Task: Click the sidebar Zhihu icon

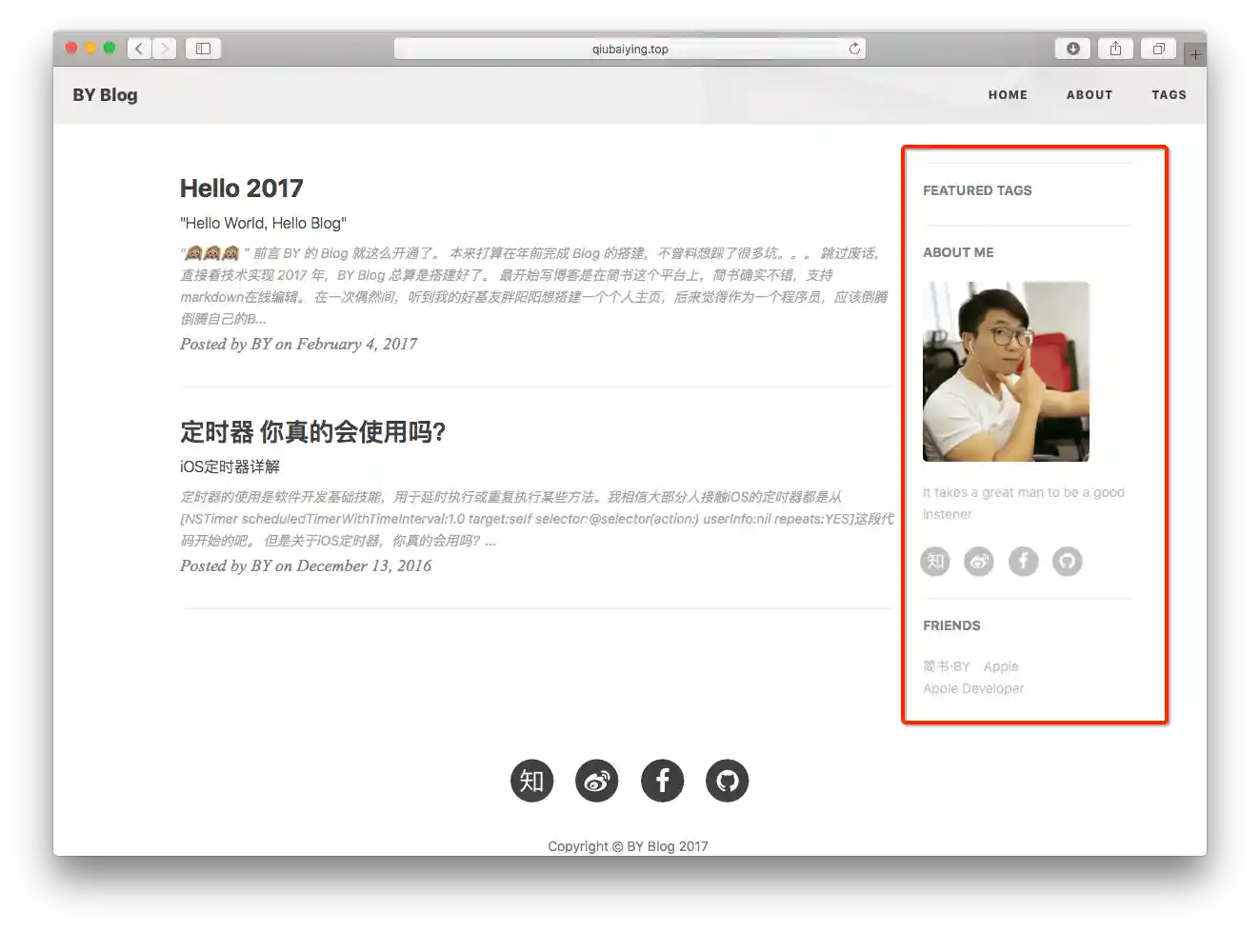Action: [935, 562]
